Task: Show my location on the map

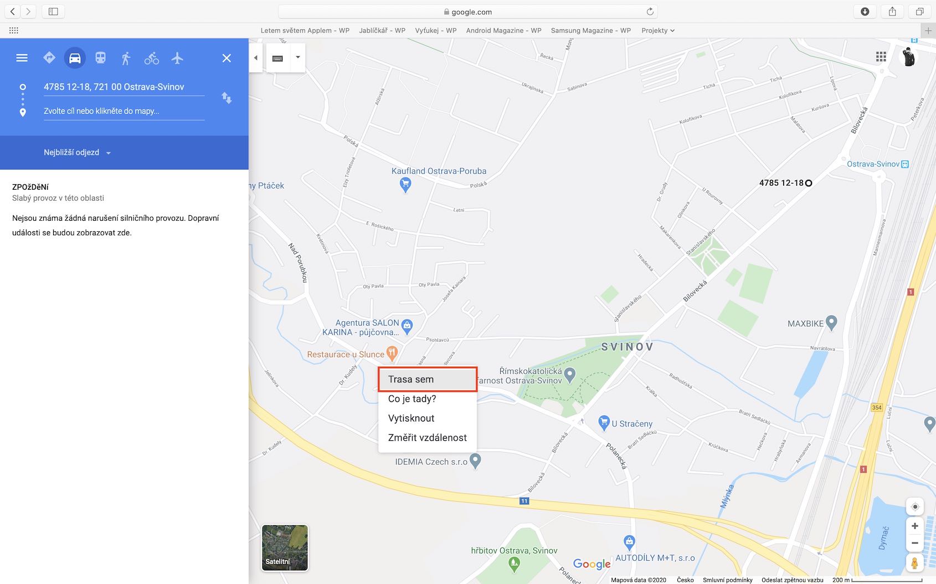Action: 915,507
